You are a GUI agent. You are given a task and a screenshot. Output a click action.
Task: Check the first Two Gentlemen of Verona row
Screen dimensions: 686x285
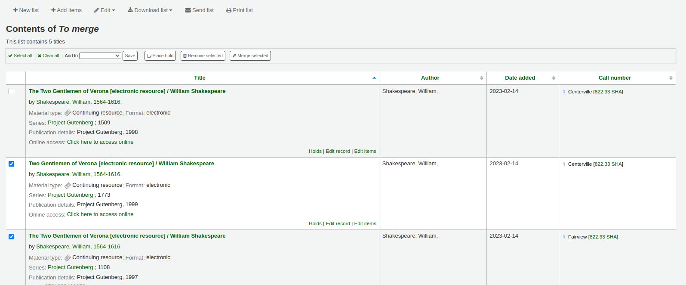tap(12, 92)
